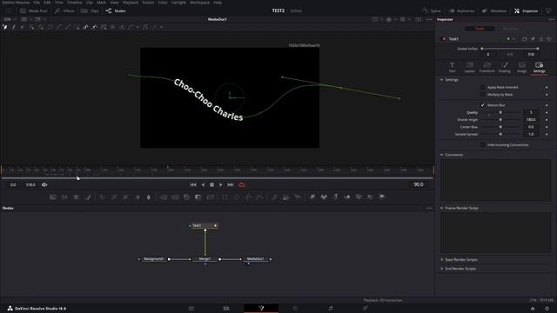The width and height of the screenshot is (557, 313).
Task: Enable Hide Incoming Connections checkbox
Action: (x=482, y=145)
